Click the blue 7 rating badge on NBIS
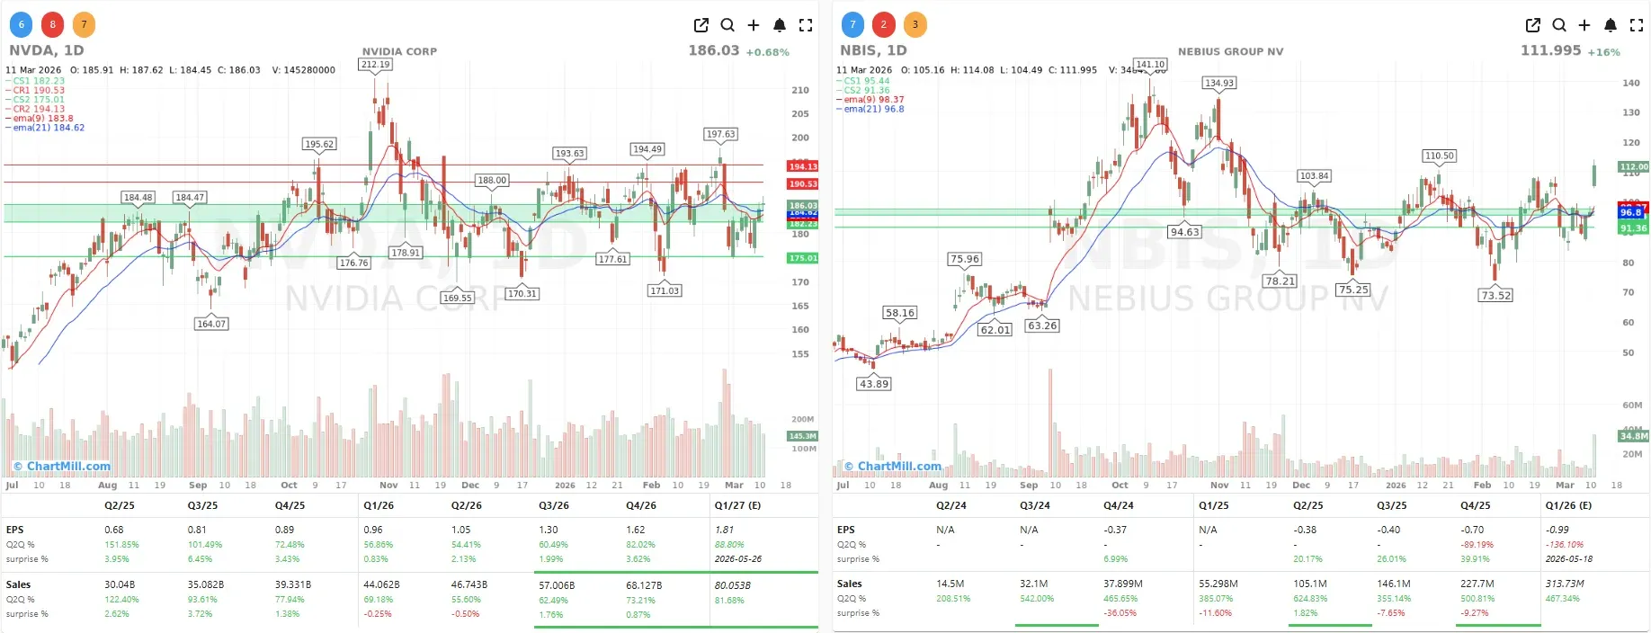1651x633 pixels. tap(852, 24)
